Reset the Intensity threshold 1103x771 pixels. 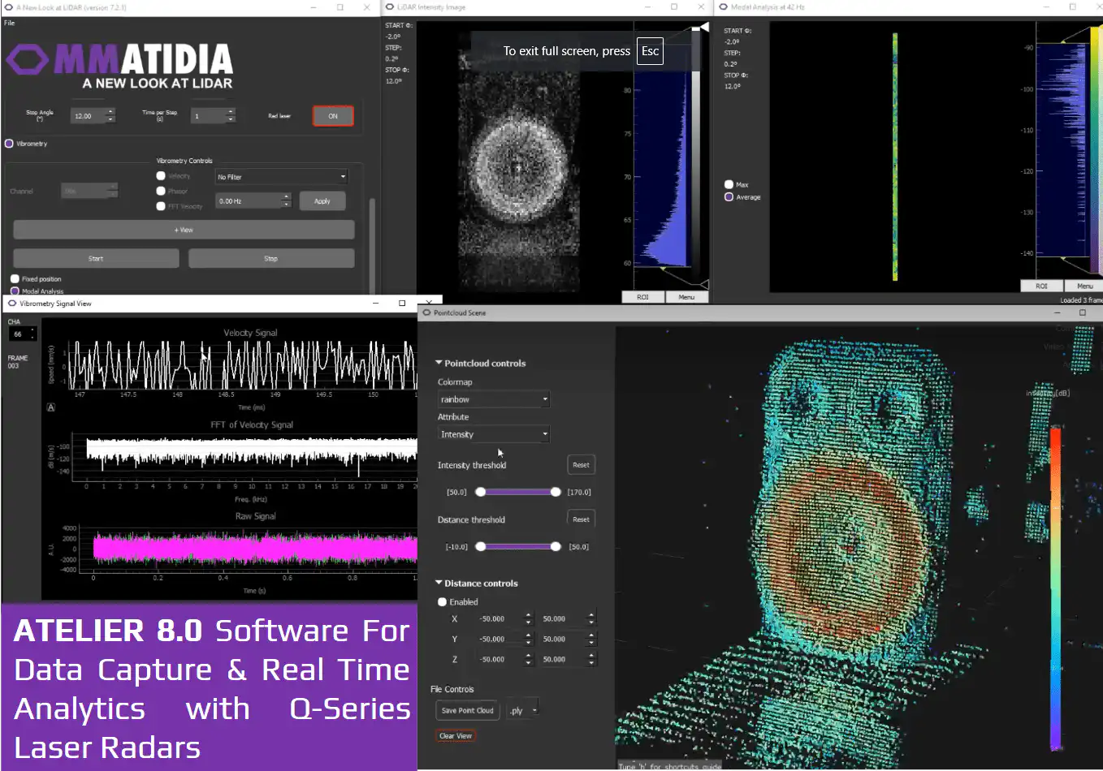tap(581, 465)
